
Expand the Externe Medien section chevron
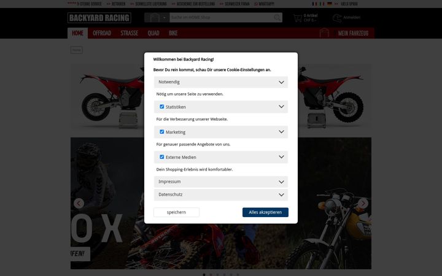pyautogui.click(x=281, y=157)
